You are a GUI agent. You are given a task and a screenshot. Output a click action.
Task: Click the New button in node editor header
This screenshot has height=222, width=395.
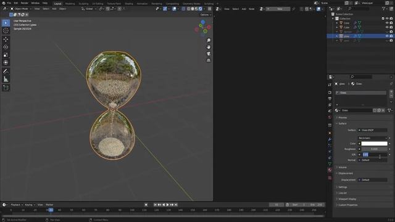(278, 9)
